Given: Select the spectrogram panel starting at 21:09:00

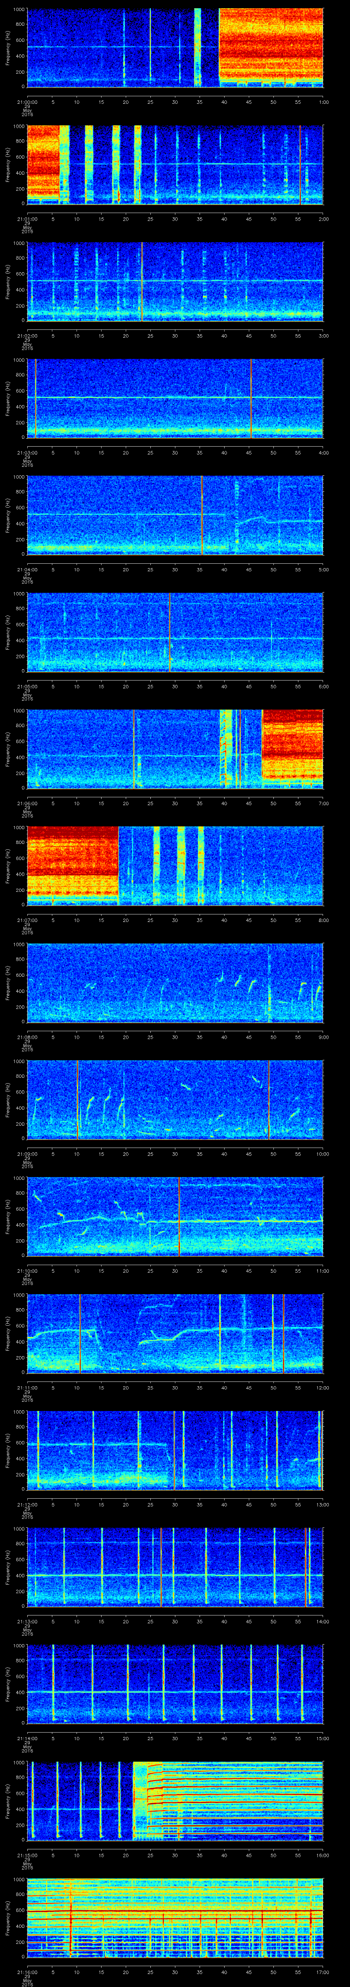Looking at the screenshot, I should pyautogui.click(x=175, y=1099).
